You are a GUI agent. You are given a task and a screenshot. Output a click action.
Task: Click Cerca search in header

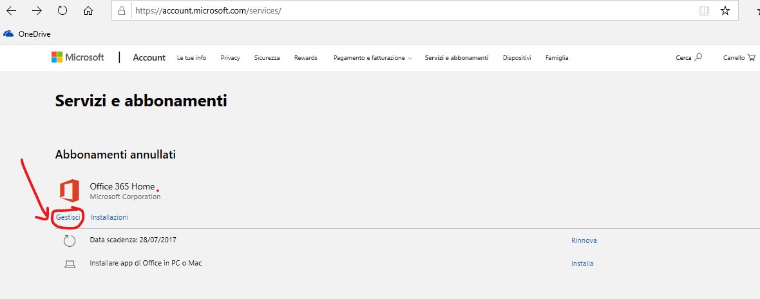[689, 58]
